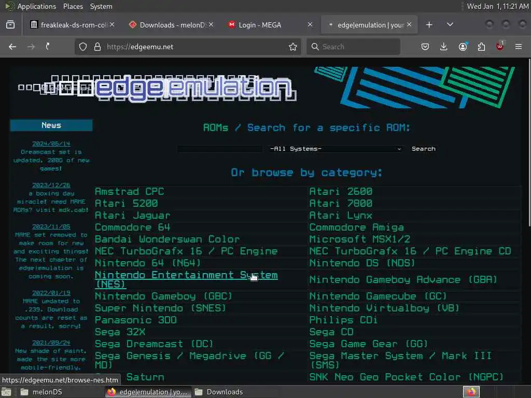Open news entry 2021/09/24
This screenshot has height=398, width=531.
(x=51, y=343)
